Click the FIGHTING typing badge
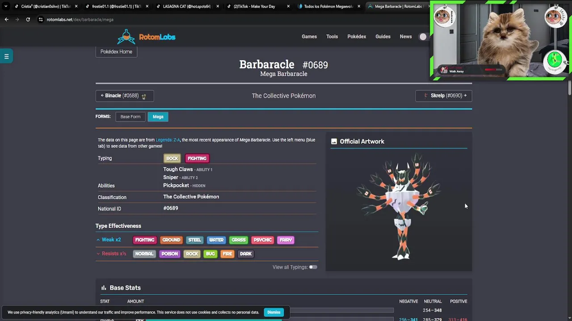Viewport: 572px width, 321px height. click(197, 158)
